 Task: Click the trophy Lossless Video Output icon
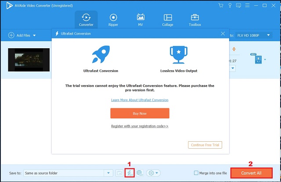click(x=179, y=54)
